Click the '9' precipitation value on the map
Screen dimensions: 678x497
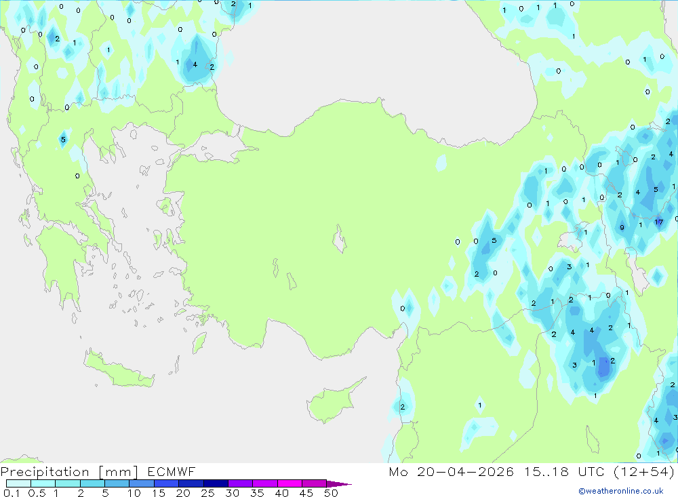[622, 228]
